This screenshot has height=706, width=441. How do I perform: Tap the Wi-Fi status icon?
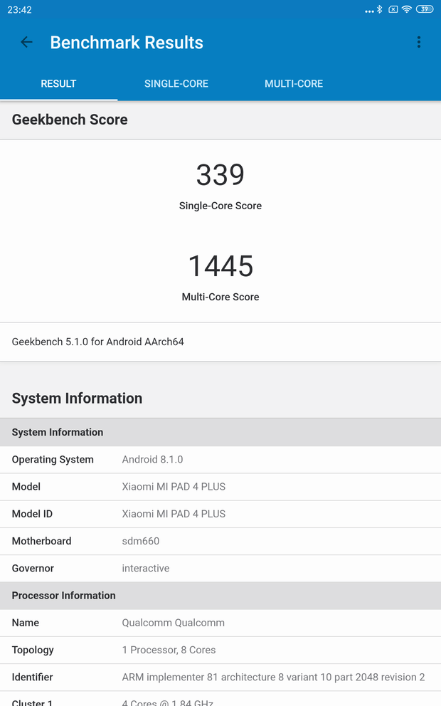coord(406,9)
